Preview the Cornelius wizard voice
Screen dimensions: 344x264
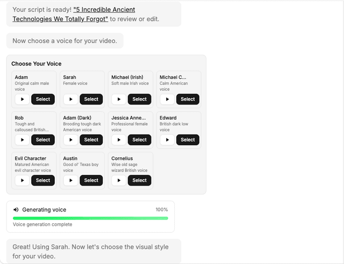coord(119,180)
